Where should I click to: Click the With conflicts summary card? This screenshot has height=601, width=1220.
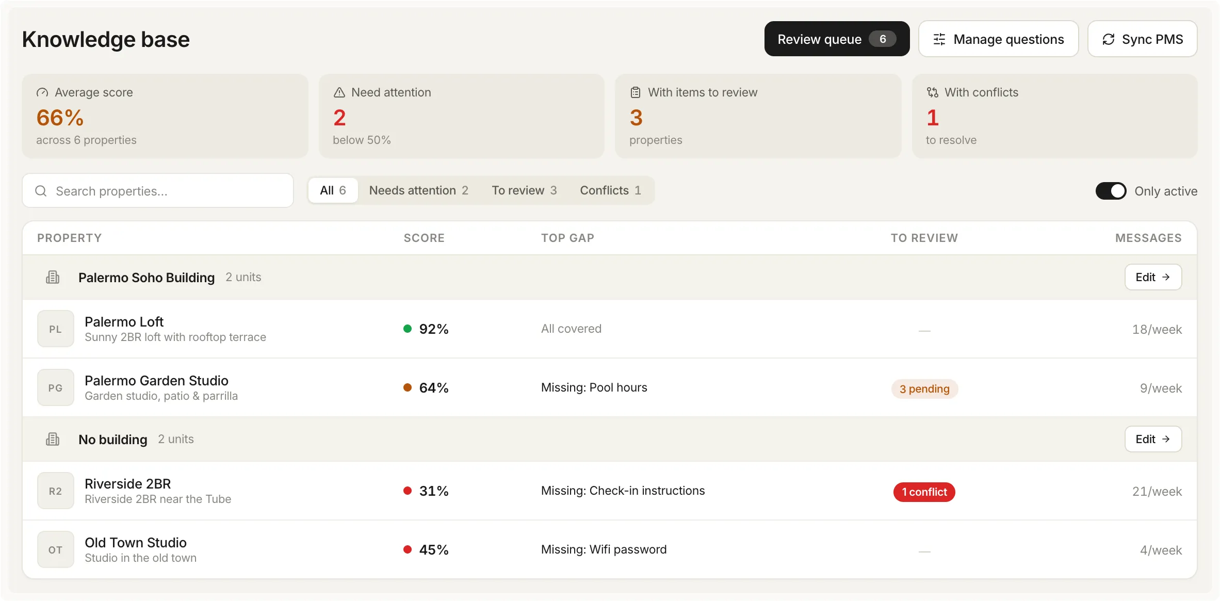(1054, 116)
